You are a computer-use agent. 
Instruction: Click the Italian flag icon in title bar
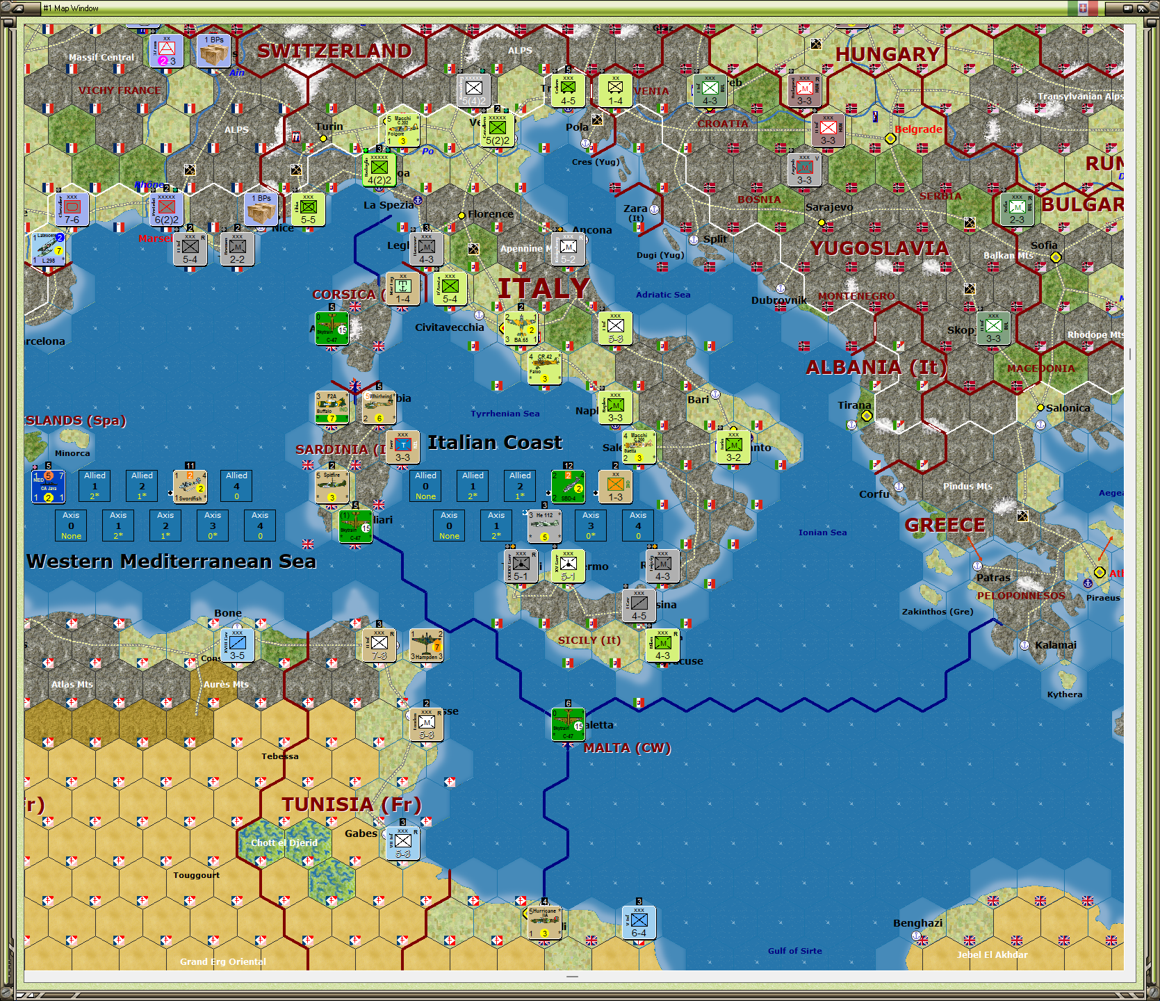1083,8
